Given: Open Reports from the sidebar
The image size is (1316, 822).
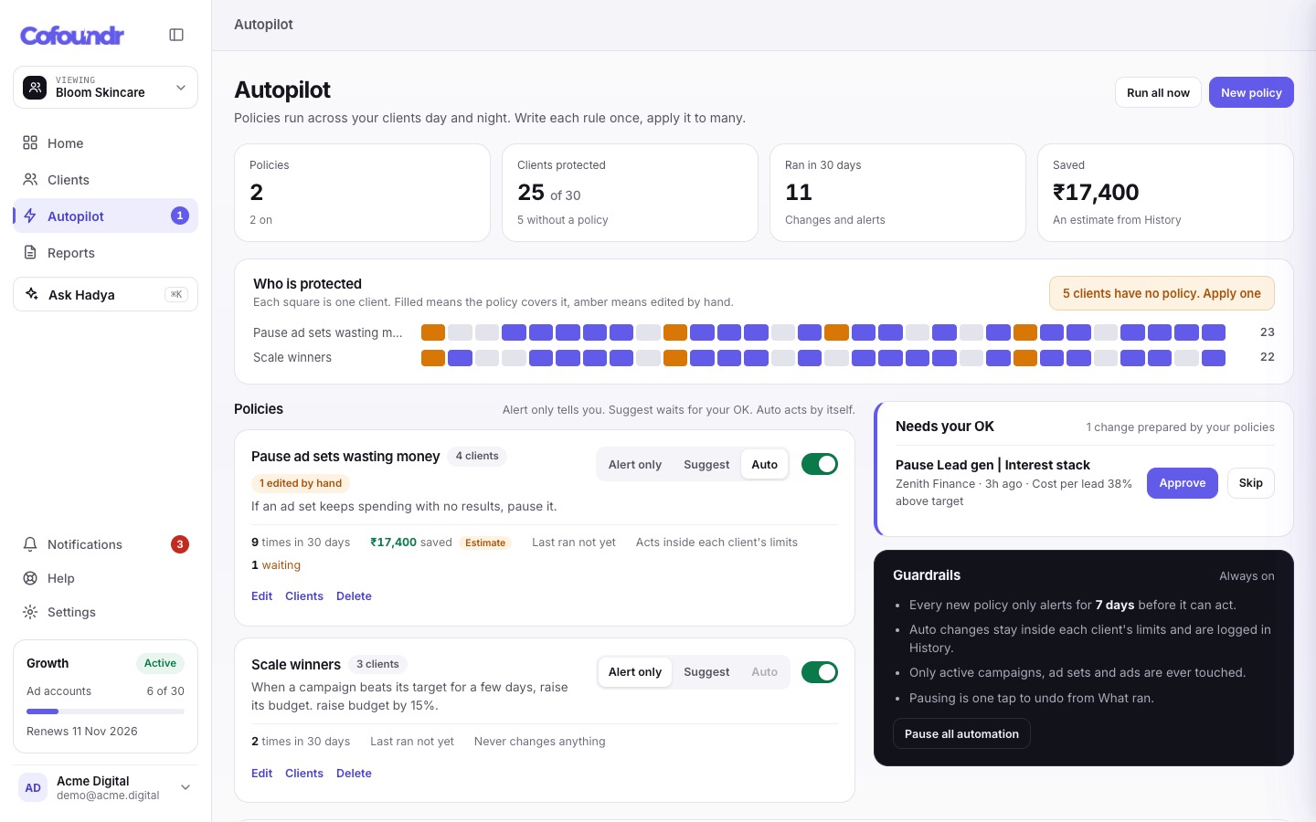Looking at the screenshot, I should pos(105,252).
